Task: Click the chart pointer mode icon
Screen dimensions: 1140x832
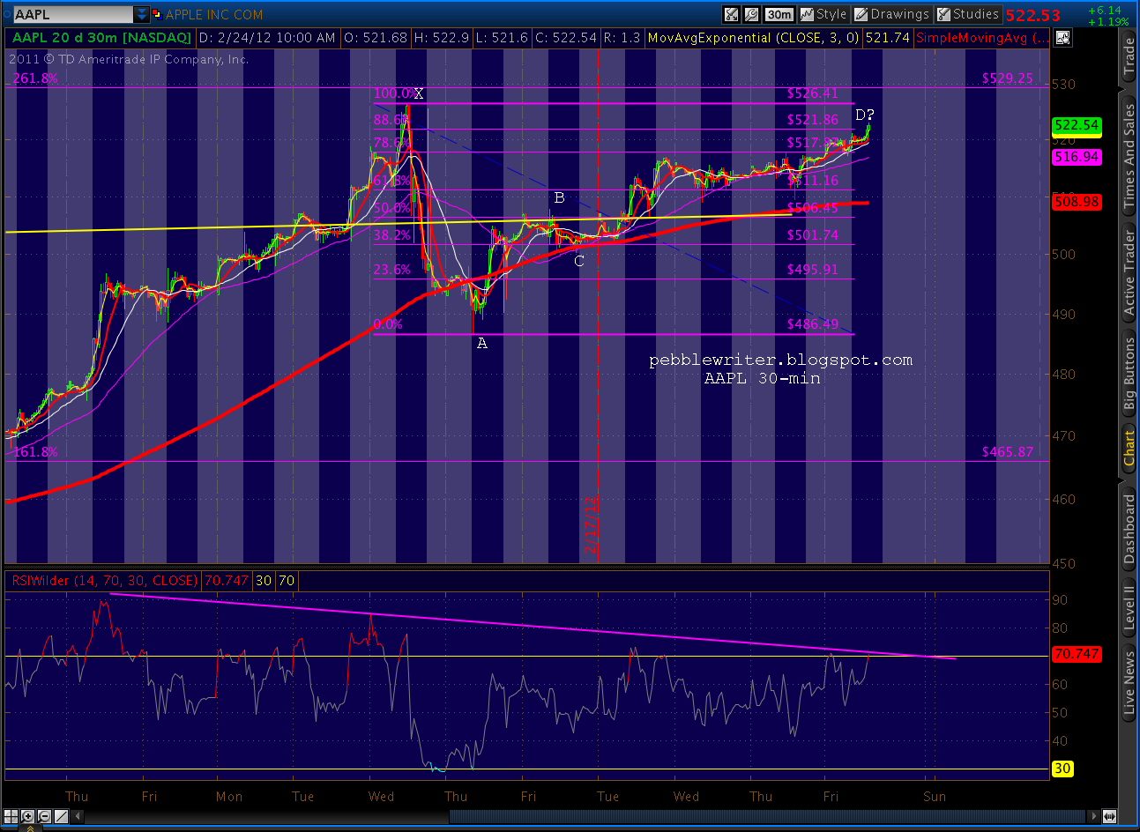Action: (x=1062, y=37)
